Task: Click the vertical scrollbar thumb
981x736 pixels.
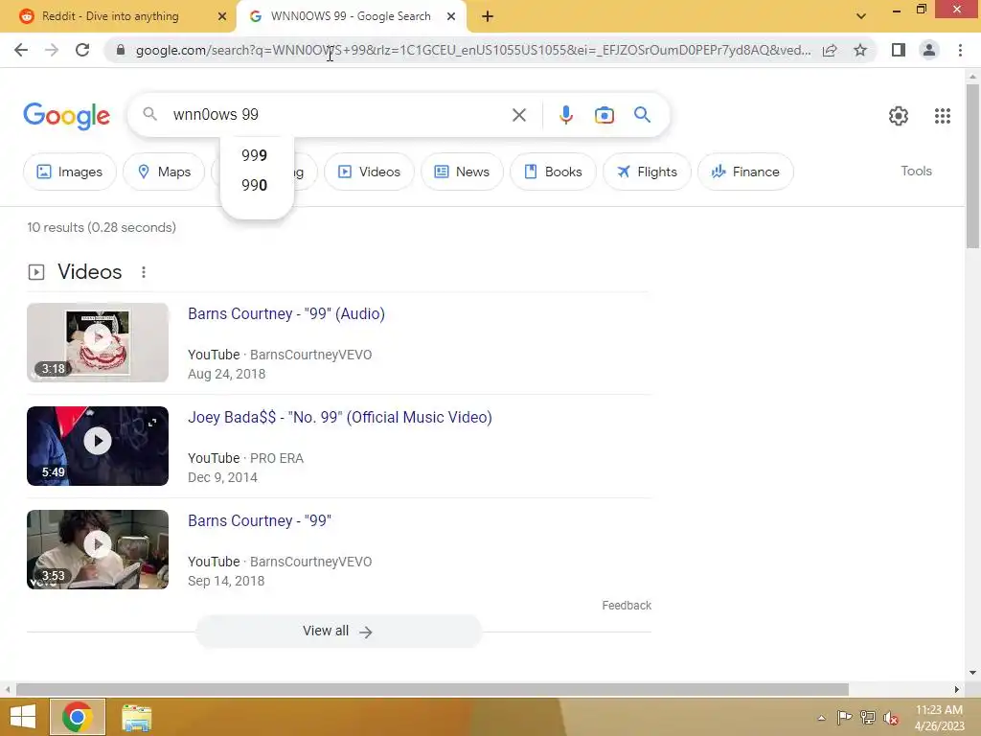Action: pos(972,166)
